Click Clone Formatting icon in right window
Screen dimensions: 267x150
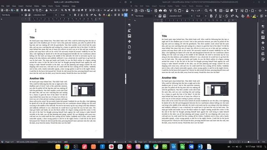click(187, 10)
